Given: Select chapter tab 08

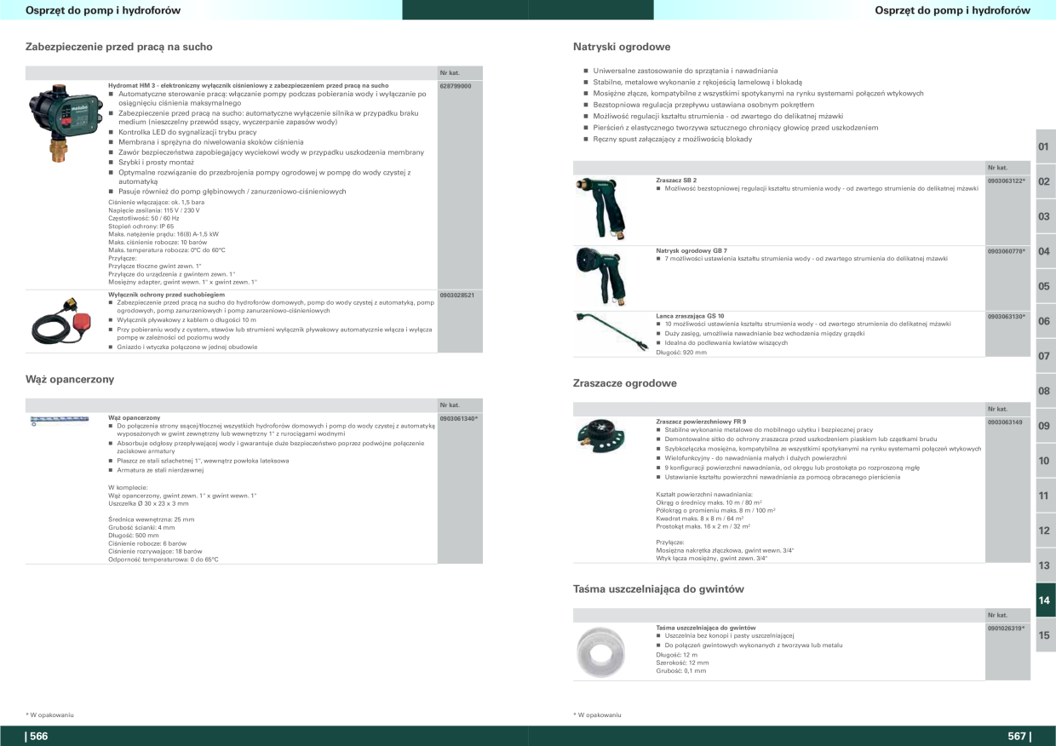Looking at the screenshot, I should click(1046, 391).
